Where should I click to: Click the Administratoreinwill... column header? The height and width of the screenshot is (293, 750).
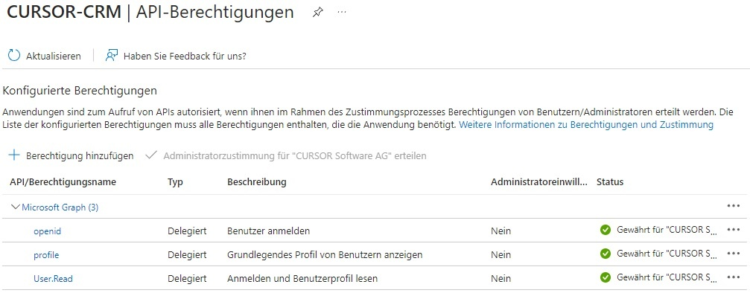tap(539, 182)
